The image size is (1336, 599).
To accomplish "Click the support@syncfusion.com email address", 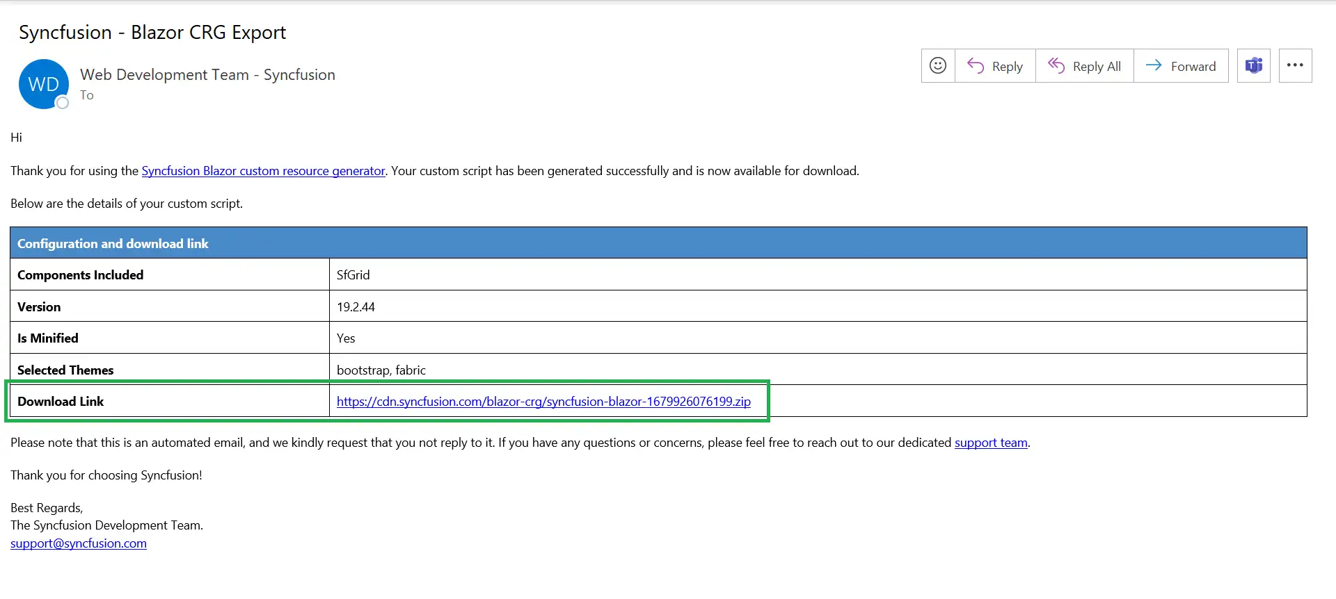I will click(x=79, y=543).
